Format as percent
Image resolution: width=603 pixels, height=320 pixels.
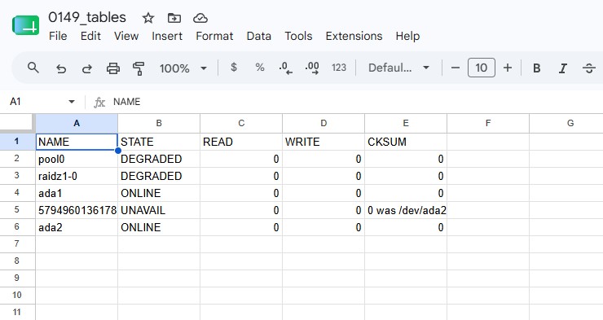pyautogui.click(x=260, y=68)
